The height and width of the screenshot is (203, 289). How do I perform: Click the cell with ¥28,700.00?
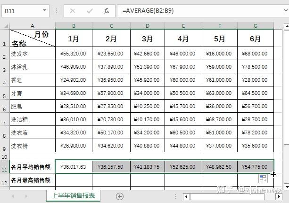(x=256, y=119)
